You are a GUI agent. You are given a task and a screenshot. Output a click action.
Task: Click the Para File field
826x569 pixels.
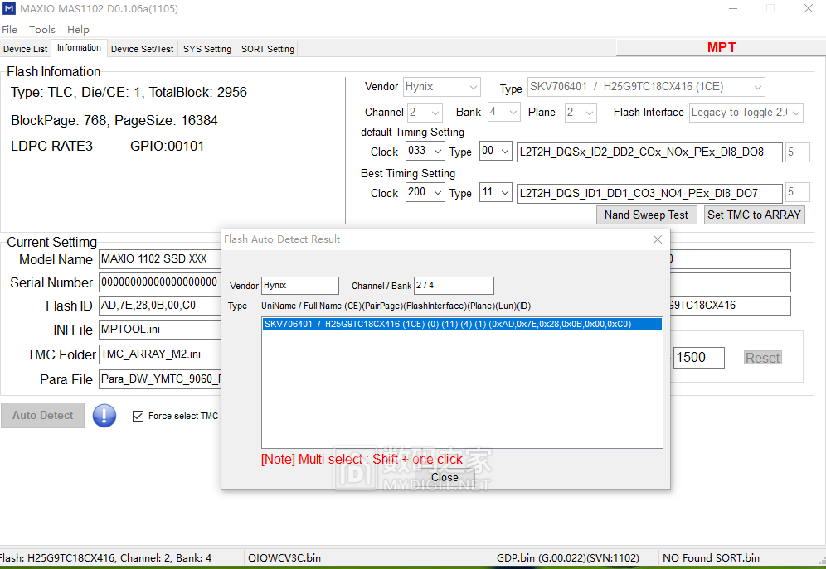(160, 379)
